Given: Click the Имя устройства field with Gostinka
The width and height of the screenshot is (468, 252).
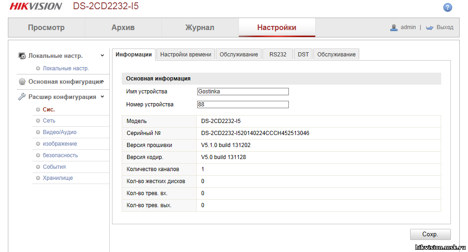Looking at the screenshot, I should pyautogui.click(x=243, y=92).
